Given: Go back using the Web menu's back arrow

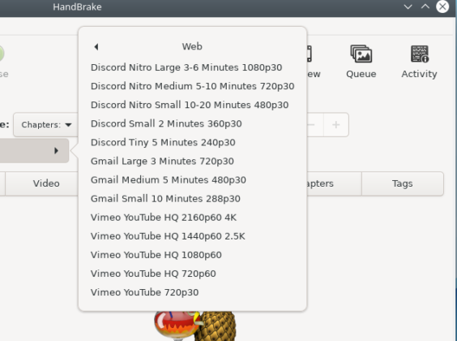Looking at the screenshot, I should [x=96, y=47].
